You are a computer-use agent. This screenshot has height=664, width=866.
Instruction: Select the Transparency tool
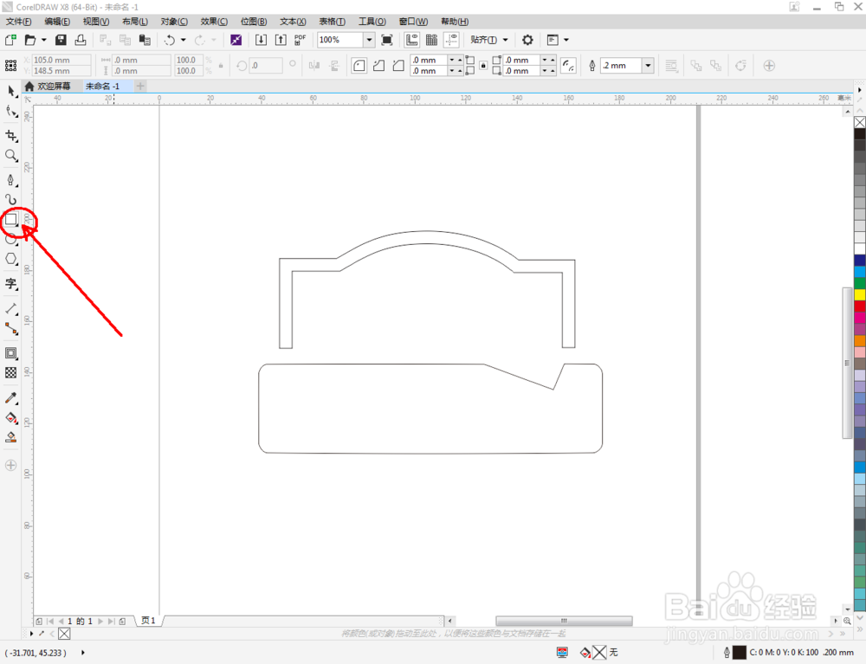(11, 373)
